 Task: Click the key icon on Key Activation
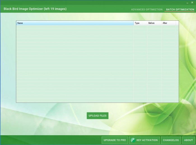tap(133, 140)
